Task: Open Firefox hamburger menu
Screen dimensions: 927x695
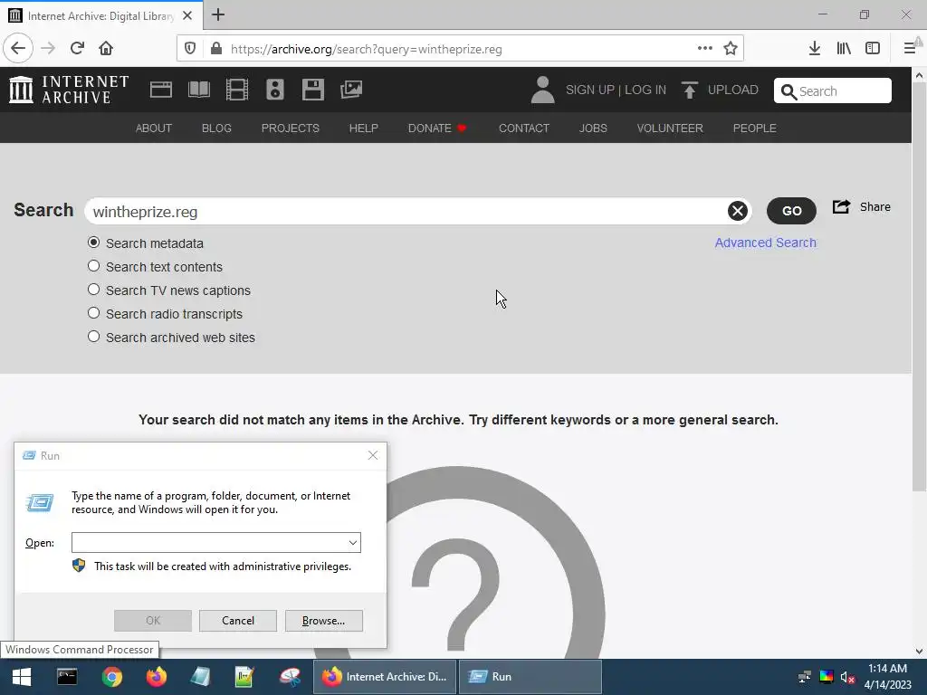Action: pos(910,49)
